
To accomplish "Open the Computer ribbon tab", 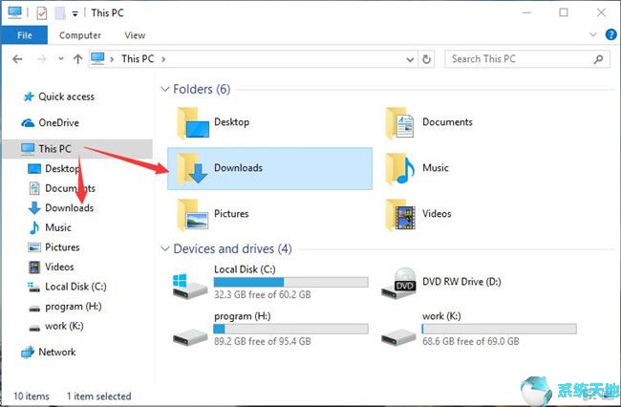I will (80, 35).
